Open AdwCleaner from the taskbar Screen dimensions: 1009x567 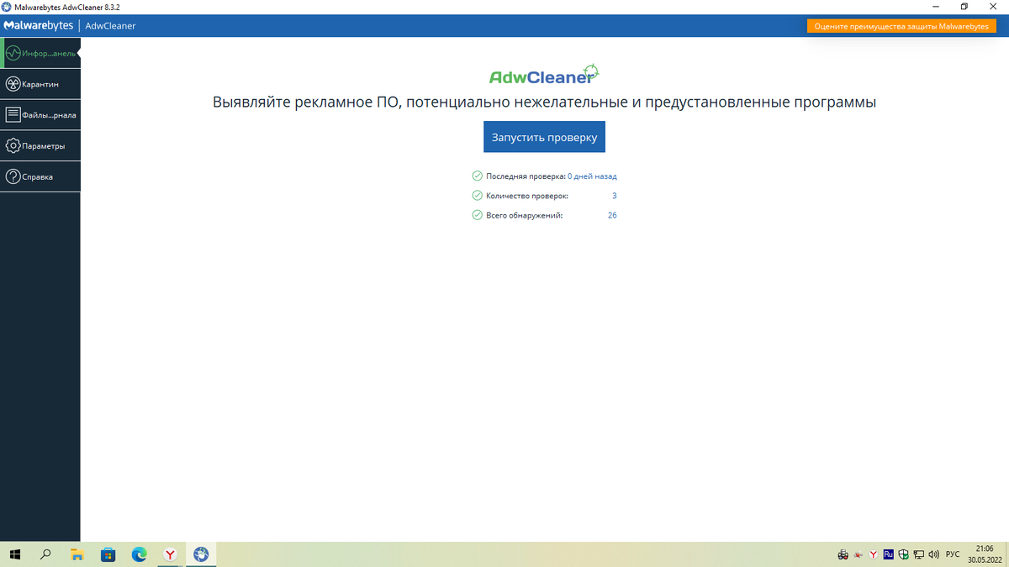coord(200,554)
